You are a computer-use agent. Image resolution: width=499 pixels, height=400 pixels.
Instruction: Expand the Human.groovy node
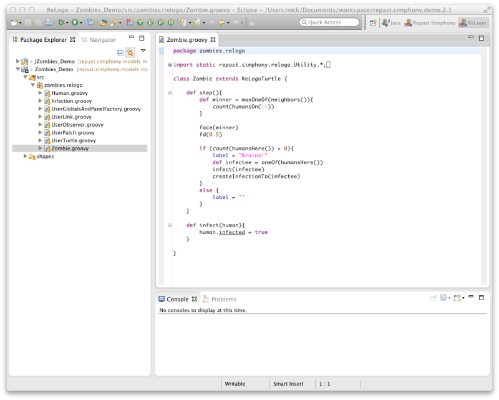[41, 93]
